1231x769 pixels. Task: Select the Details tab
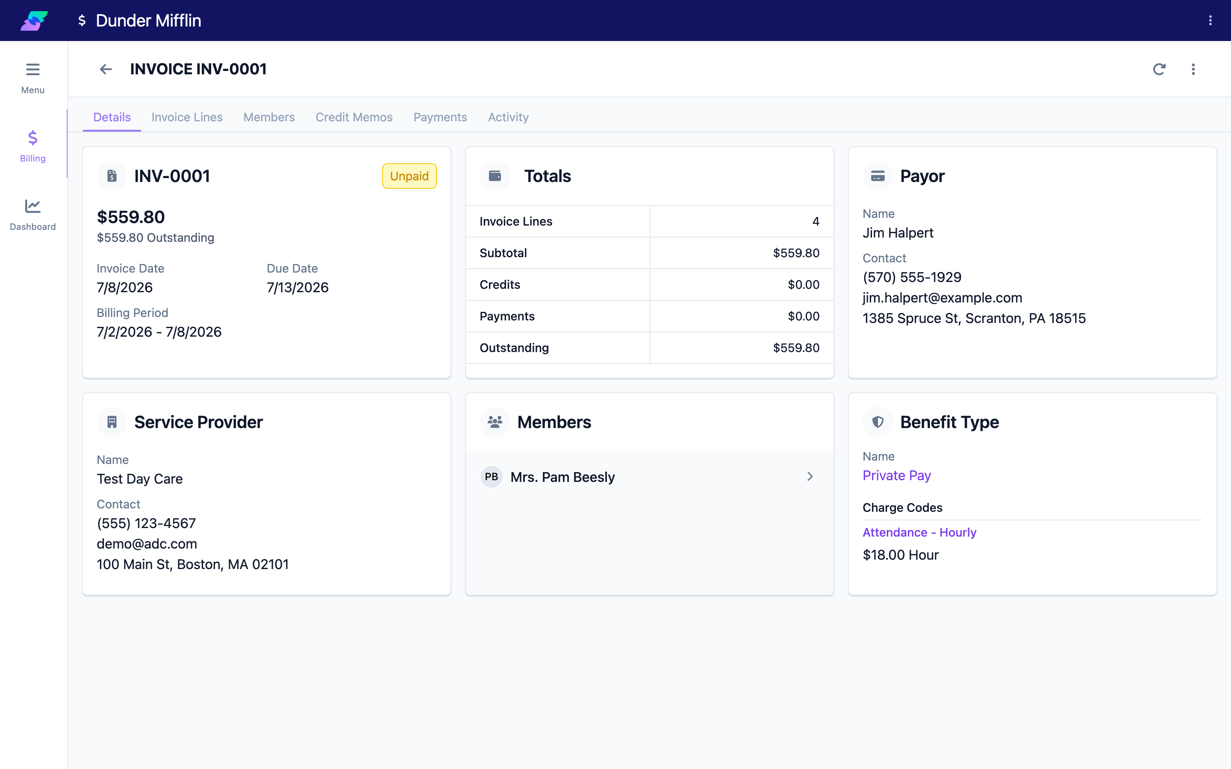pyautogui.click(x=112, y=117)
